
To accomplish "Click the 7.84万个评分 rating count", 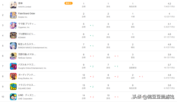I will click(x=169, y=7).
